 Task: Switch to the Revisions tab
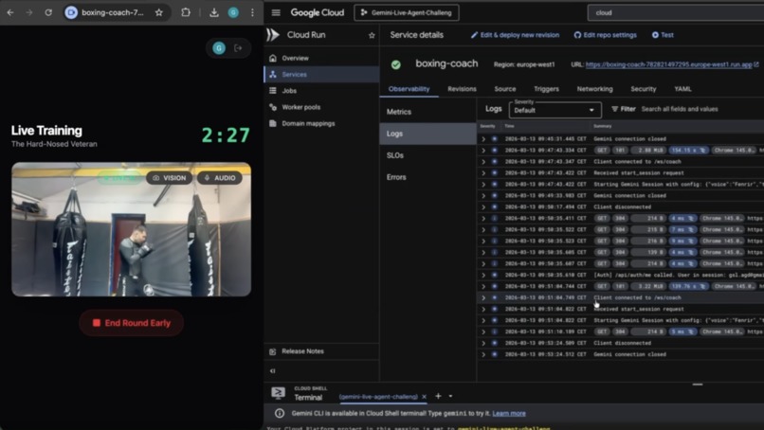point(462,89)
